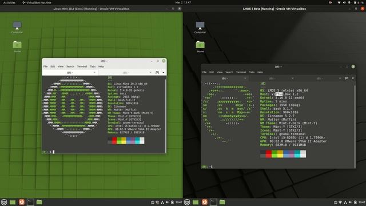Open File menu in LMDE terminal
Screen dimensions: 366x206
point(204,72)
